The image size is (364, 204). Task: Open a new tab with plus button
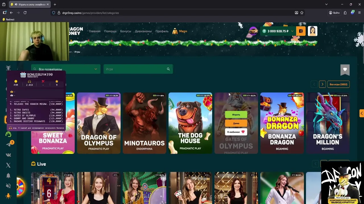tap(55, 4)
